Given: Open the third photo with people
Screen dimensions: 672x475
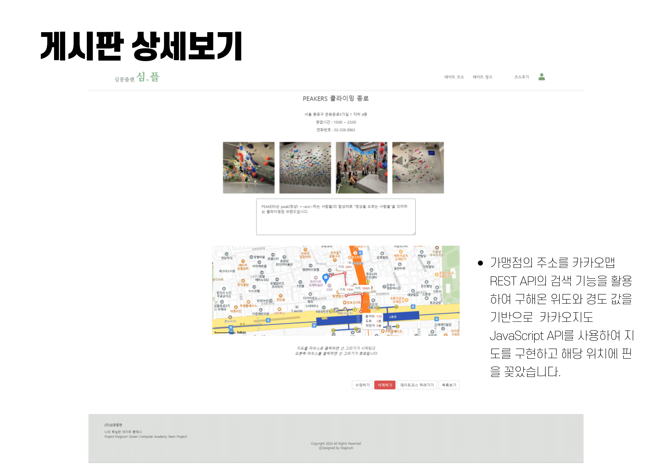Looking at the screenshot, I should click(362, 168).
